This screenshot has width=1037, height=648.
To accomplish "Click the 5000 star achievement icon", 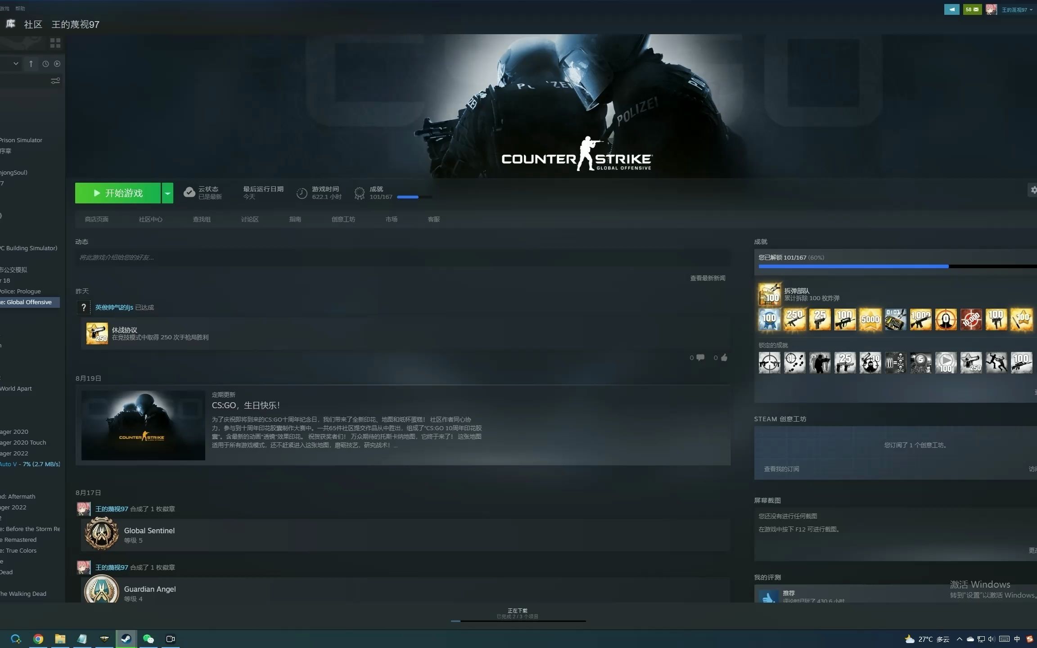I will click(x=870, y=319).
